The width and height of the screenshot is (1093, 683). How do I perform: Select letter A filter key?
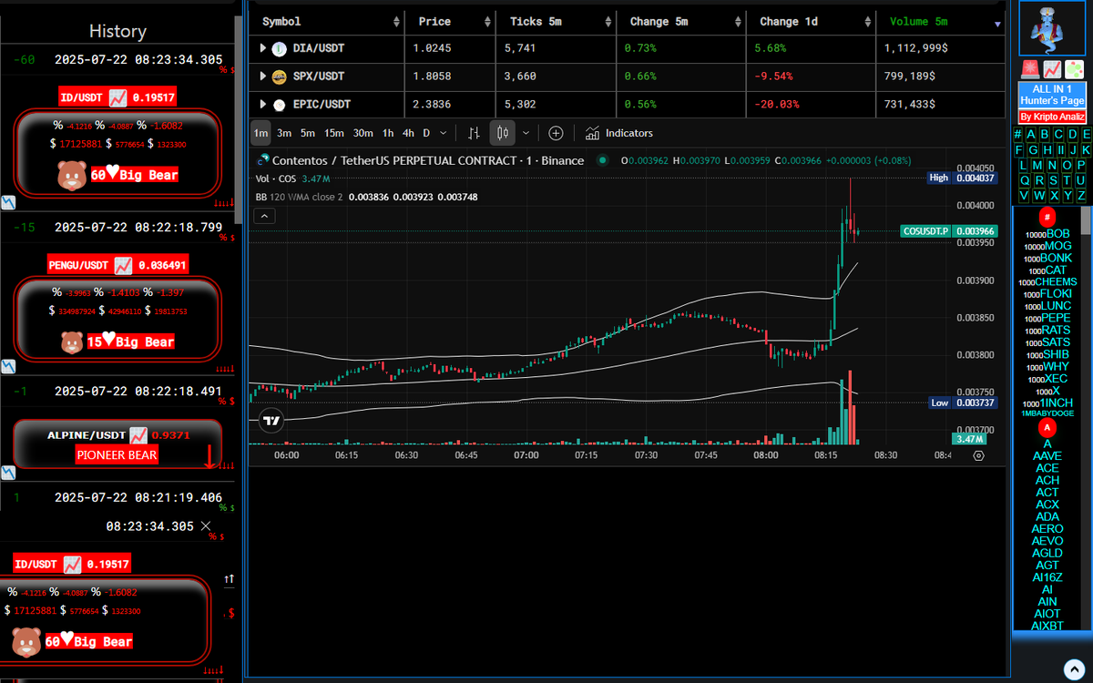pyautogui.click(x=1031, y=135)
